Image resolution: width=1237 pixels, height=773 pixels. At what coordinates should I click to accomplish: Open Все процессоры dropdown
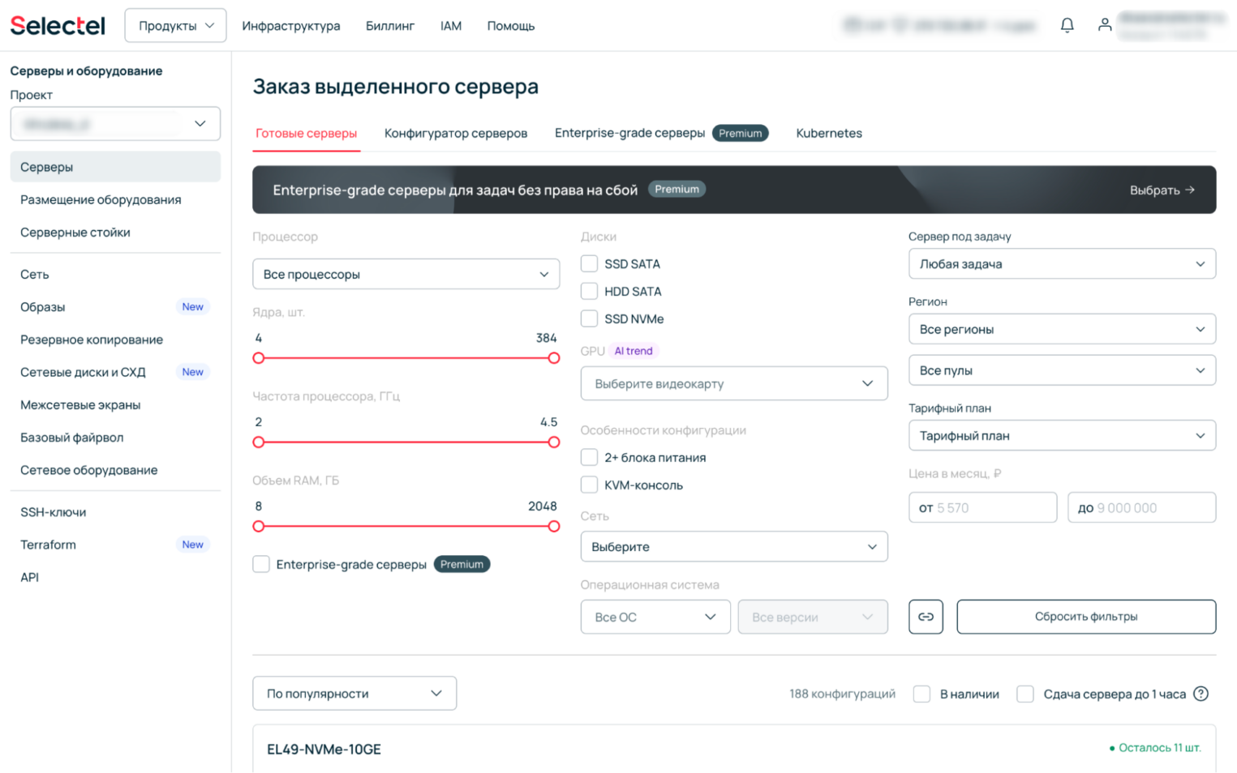click(x=406, y=274)
